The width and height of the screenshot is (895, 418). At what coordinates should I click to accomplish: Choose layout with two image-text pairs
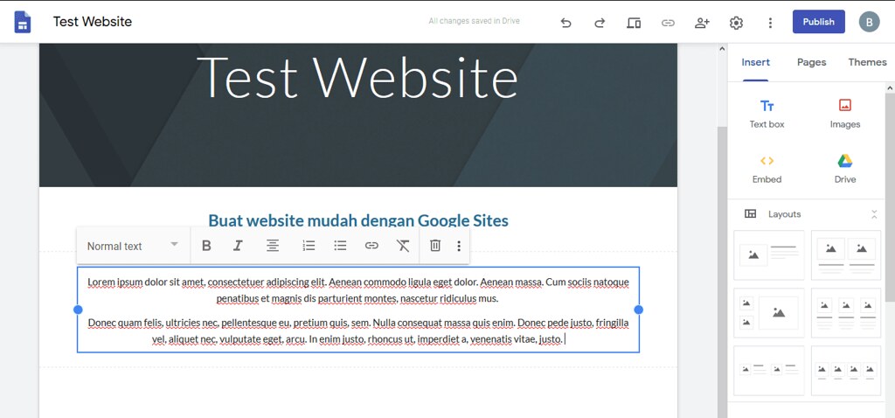[769, 371]
